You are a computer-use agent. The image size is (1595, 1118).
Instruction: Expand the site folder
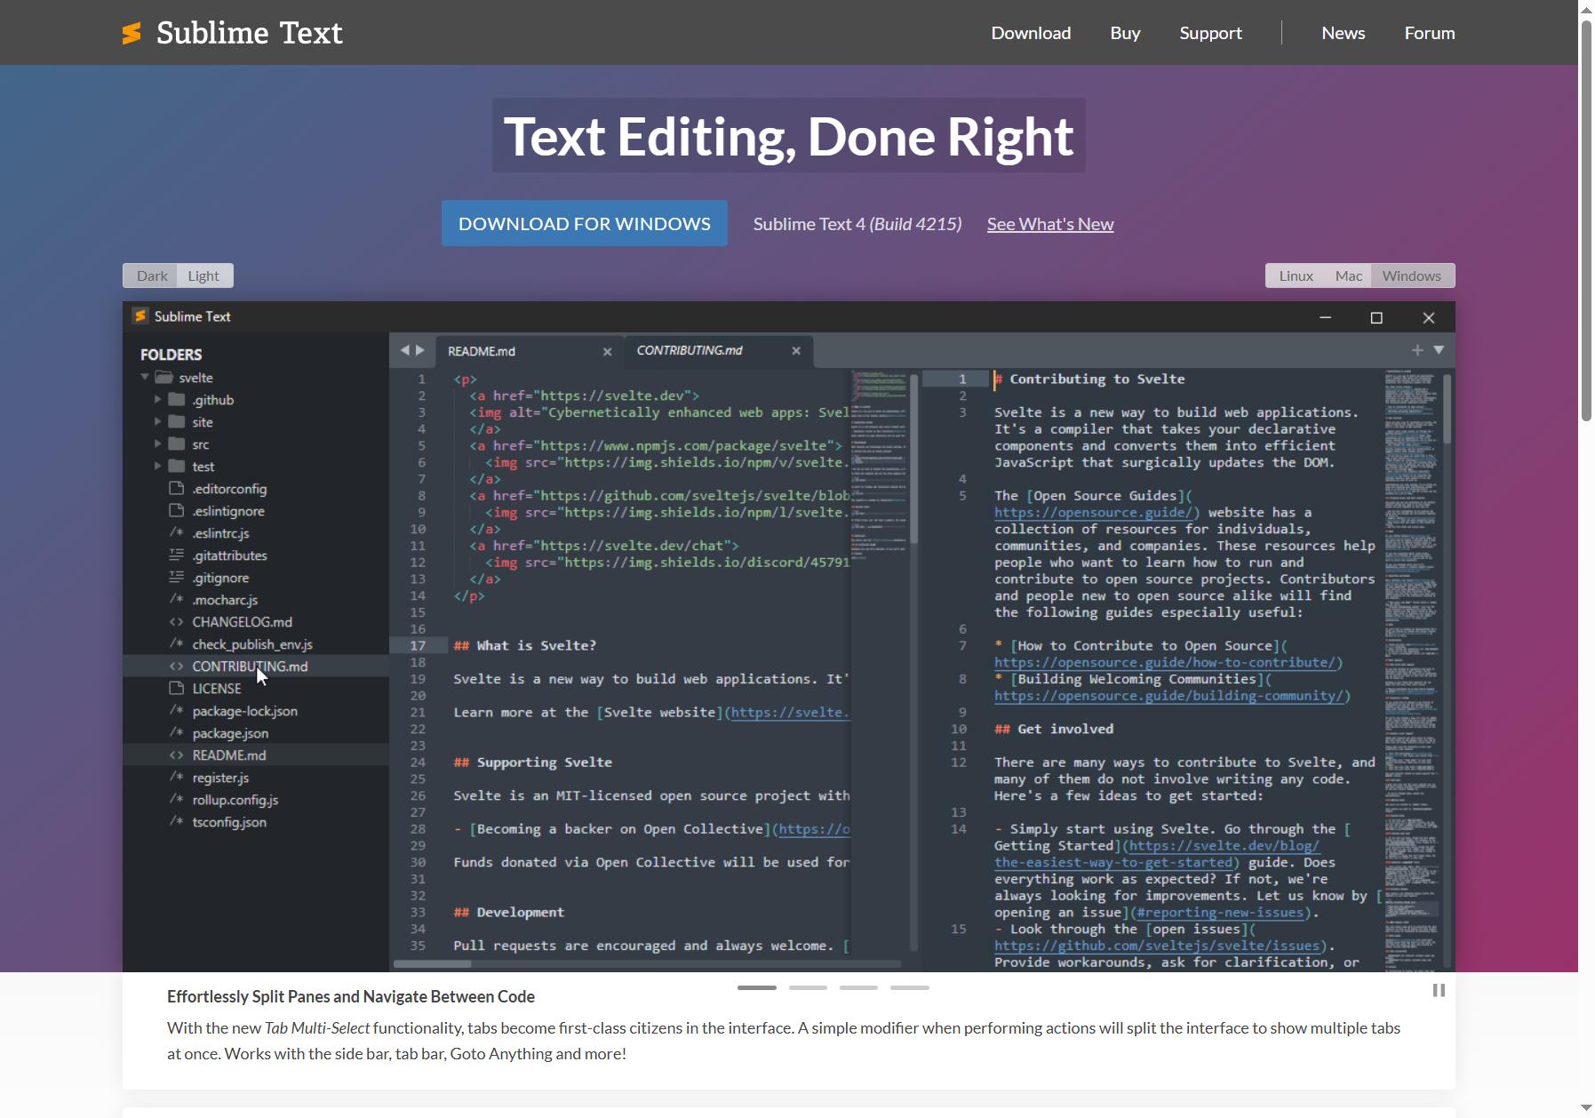click(158, 421)
